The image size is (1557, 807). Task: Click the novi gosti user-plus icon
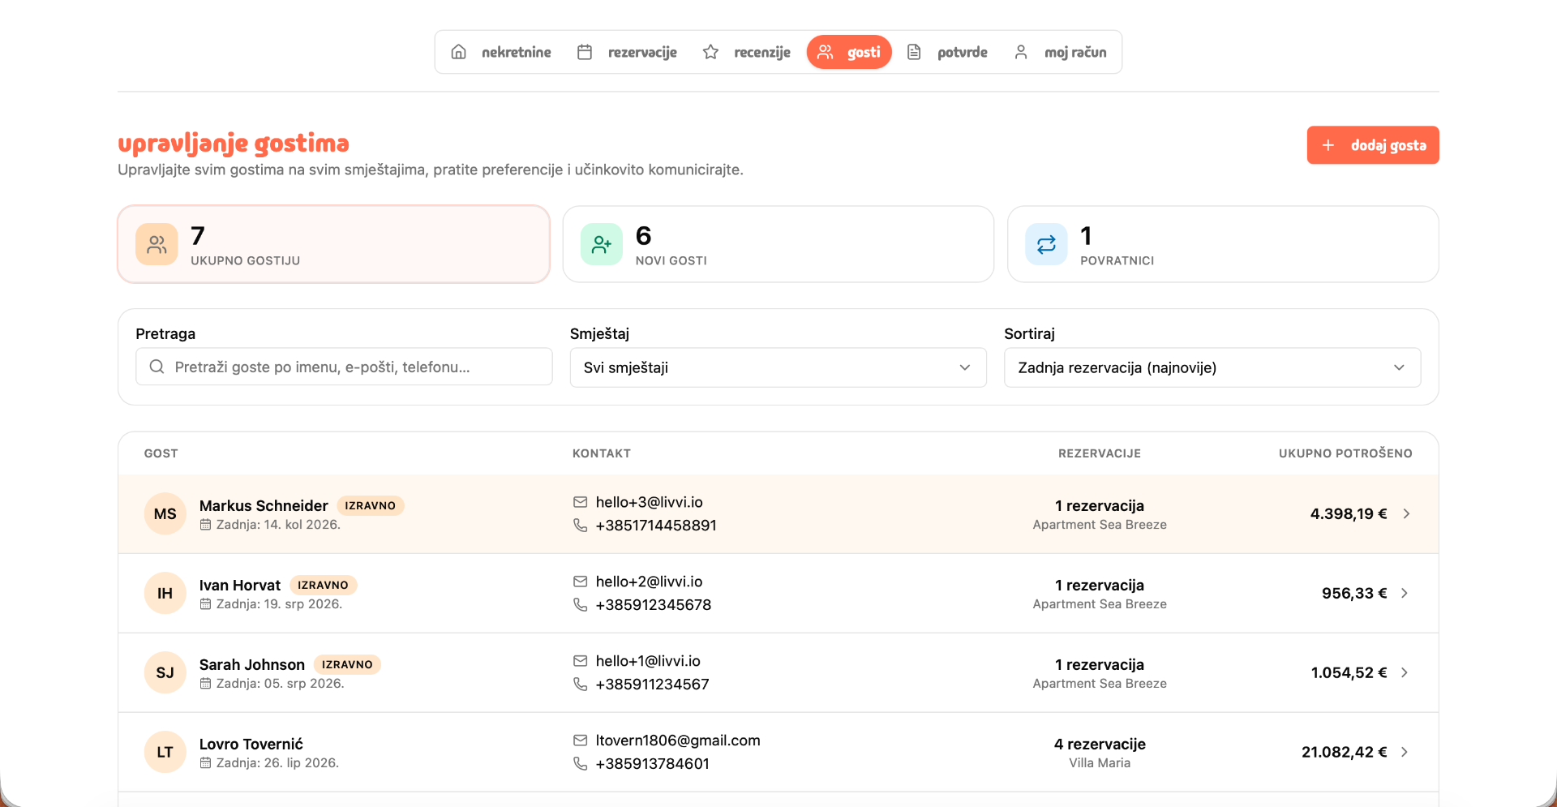(x=602, y=244)
